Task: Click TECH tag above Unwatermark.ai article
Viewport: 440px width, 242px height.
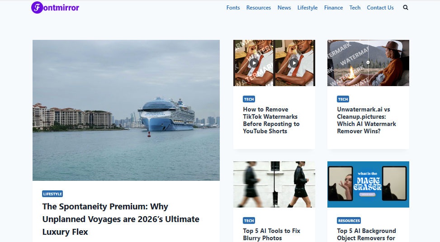Action: (x=343, y=99)
